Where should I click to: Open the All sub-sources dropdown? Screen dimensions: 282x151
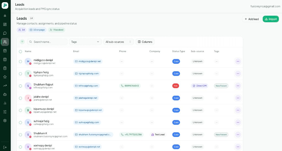(x=118, y=42)
